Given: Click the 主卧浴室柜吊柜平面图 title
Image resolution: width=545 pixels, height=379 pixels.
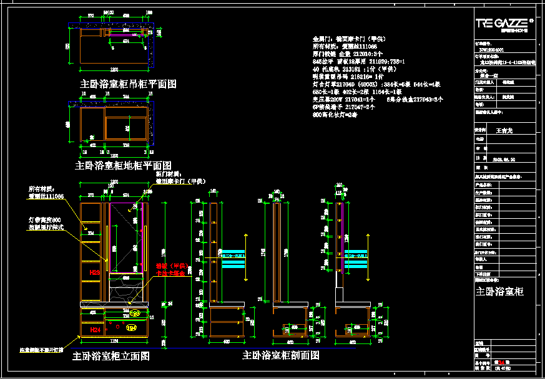Looking at the screenshot, I should pos(128,84).
